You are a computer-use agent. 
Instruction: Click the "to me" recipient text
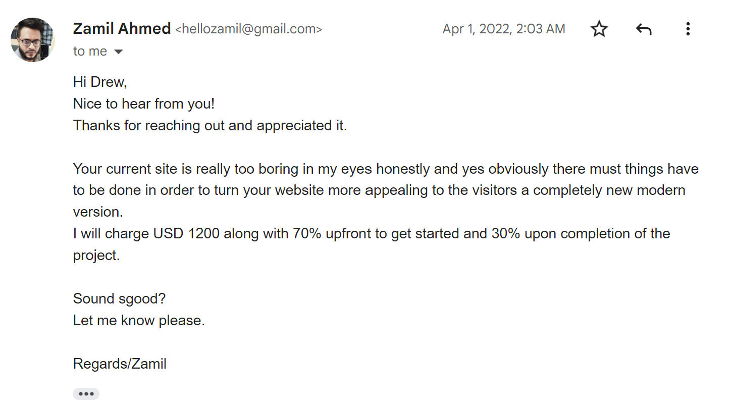click(90, 52)
